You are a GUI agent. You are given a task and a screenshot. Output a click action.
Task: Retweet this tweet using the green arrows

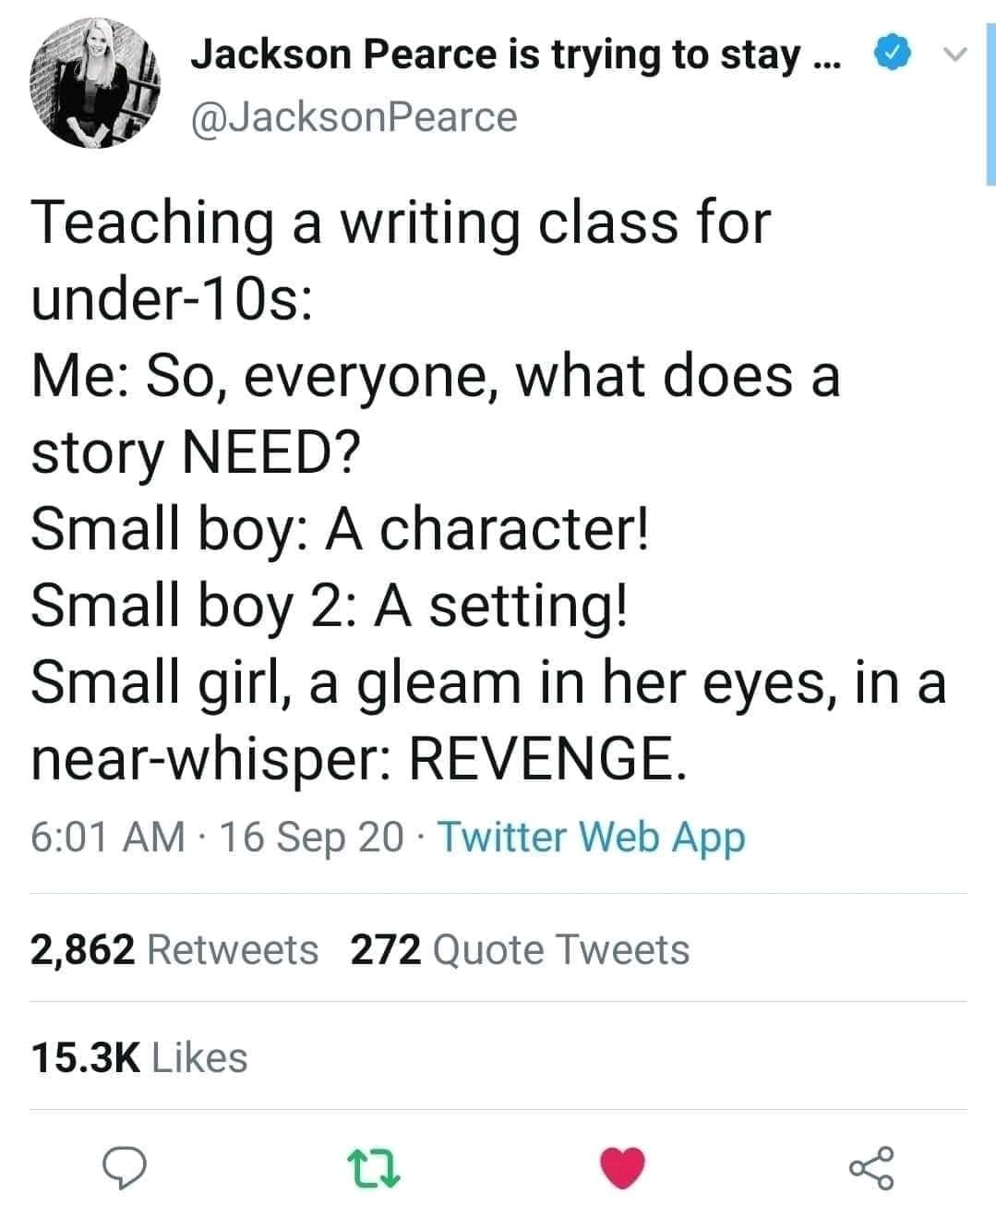tap(377, 1167)
